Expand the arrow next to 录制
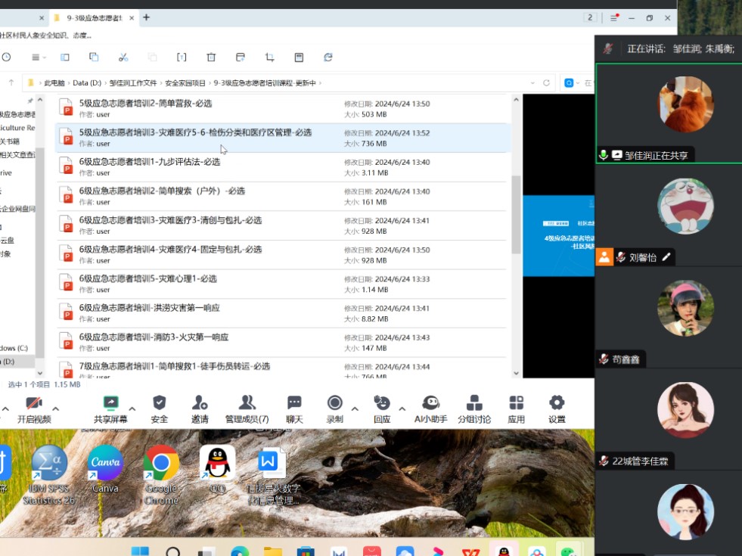This screenshot has width=742, height=556. point(355,408)
